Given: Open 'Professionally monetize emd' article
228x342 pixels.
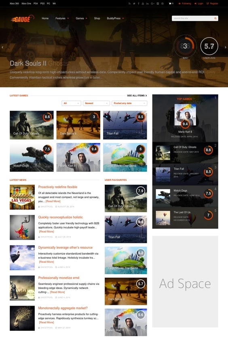Looking at the screenshot, I should click(x=59, y=278).
